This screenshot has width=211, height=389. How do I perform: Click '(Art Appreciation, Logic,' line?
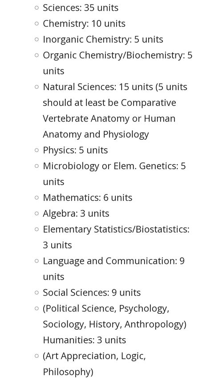click(94, 356)
